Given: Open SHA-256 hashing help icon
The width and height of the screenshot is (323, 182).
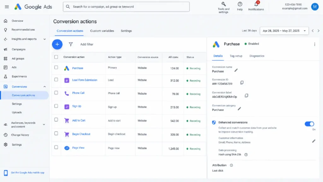Looking at the screenshot, I should pyautogui.click(x=246, y=155).
